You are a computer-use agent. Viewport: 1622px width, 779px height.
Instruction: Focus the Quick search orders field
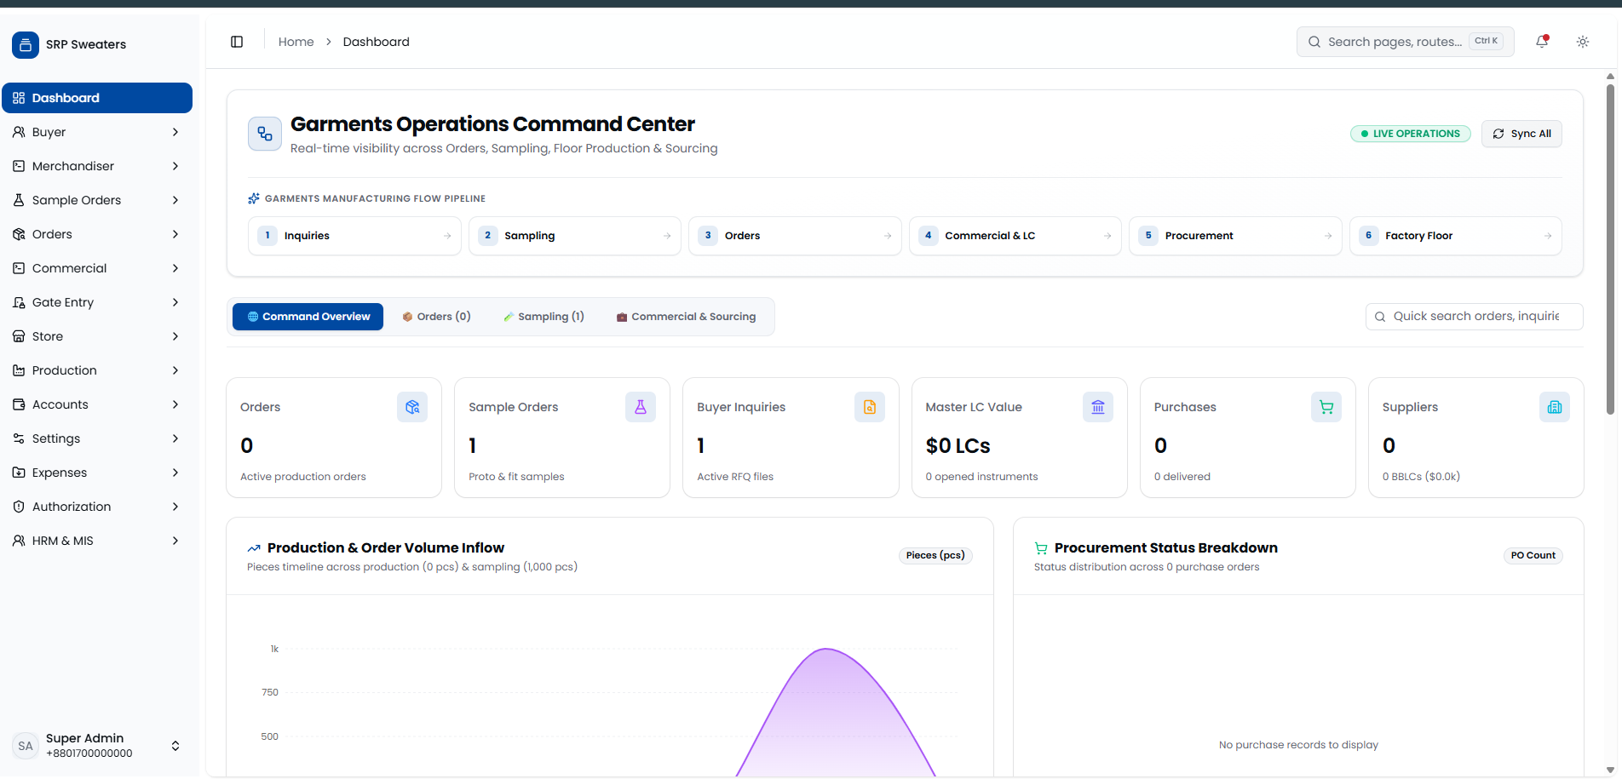(x=1474, y=317)
